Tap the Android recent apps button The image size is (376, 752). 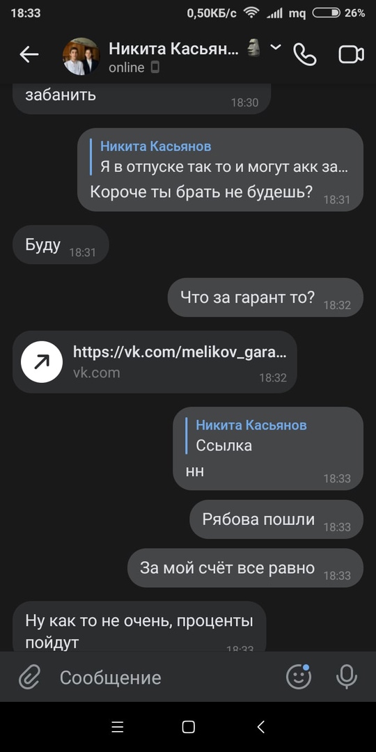[x=118, y=727]
